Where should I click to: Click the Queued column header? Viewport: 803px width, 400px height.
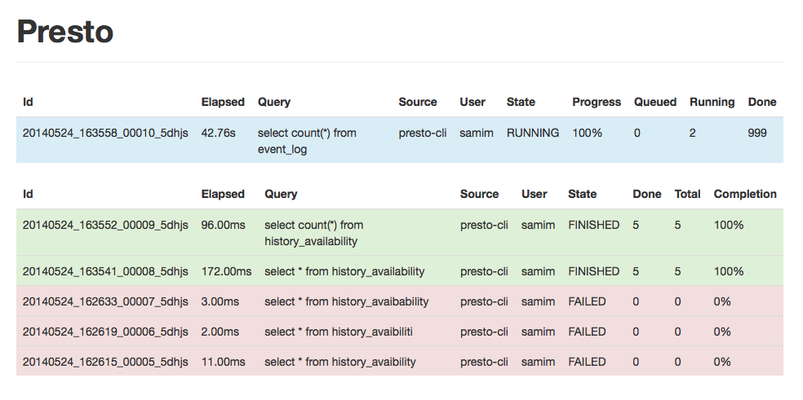(x=655, y=102)
